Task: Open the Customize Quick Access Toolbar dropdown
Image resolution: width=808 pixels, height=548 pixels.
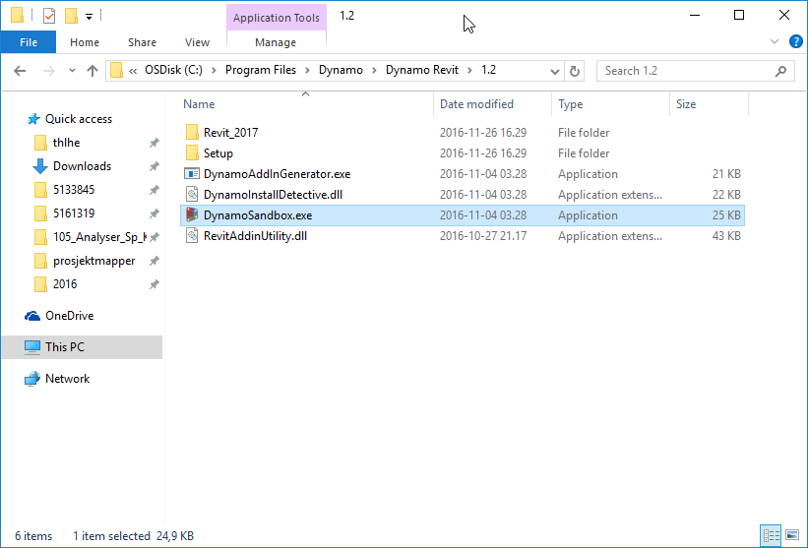Action: coord(89,17)
